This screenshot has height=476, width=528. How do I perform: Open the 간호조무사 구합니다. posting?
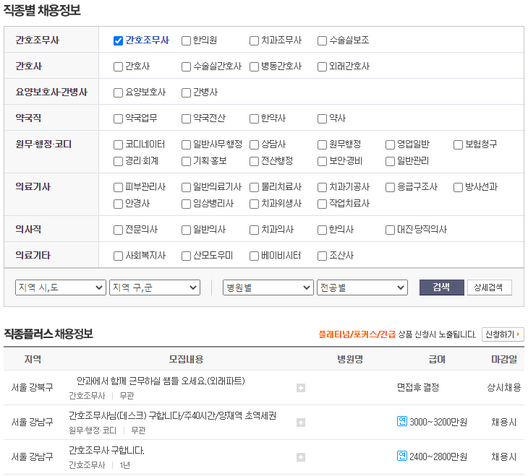point(106,451)
